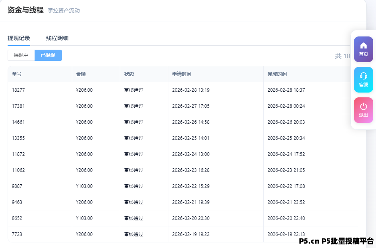The image size is (376, 248).
Task: Click the 退出 logout power icon
Action: tap(363, 110)
